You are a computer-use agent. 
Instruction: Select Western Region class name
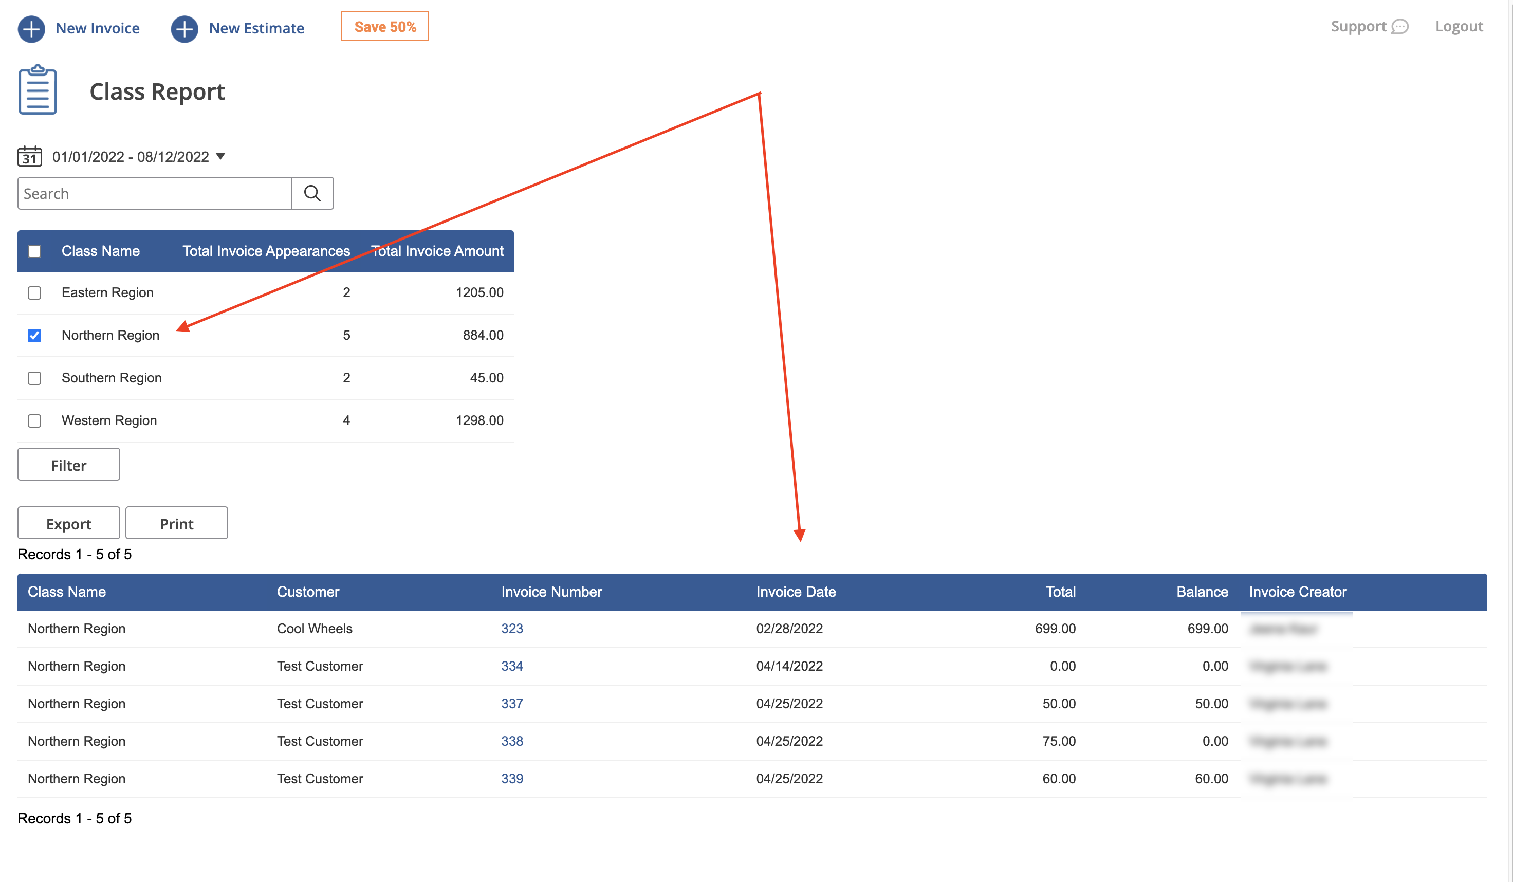coord(109,420)
